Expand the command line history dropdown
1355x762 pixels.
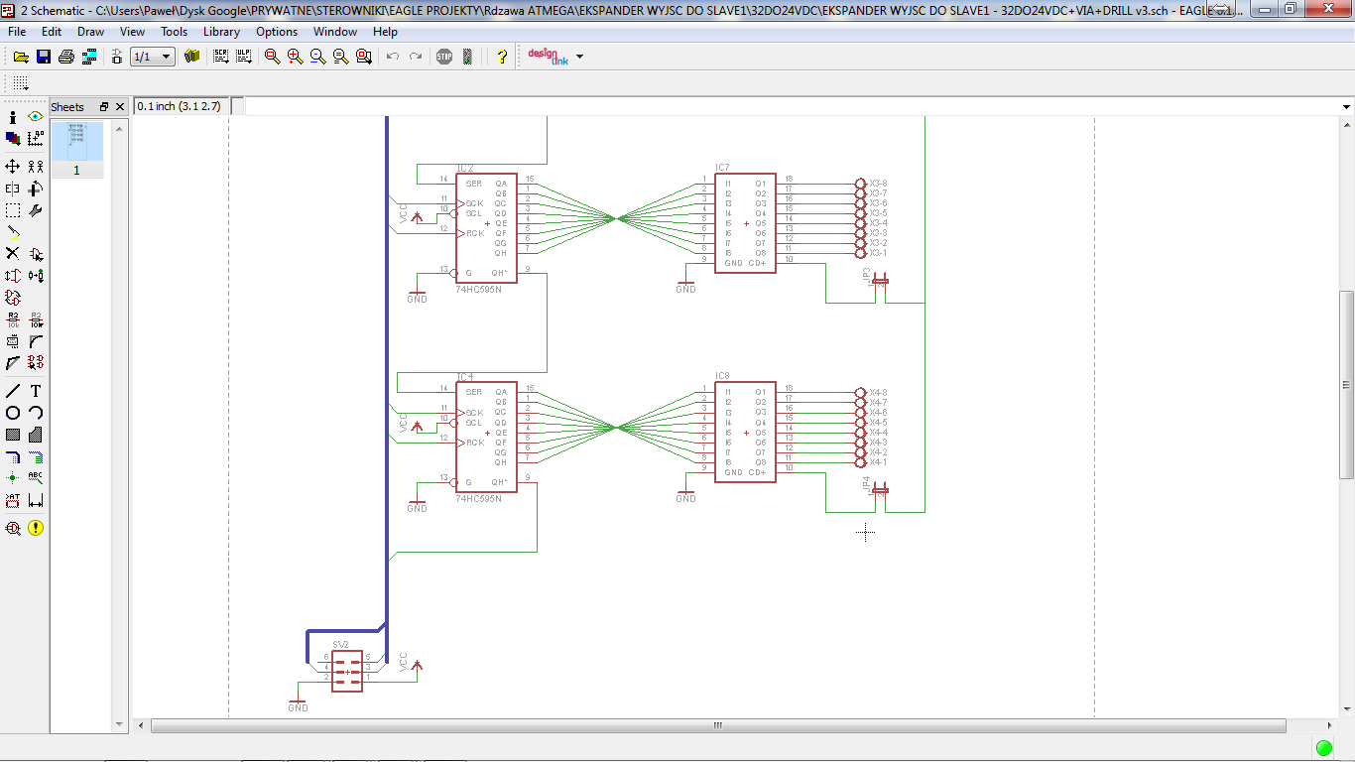click(x=1346, y=107)
